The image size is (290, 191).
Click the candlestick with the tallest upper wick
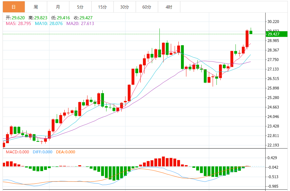pos(160,53)
